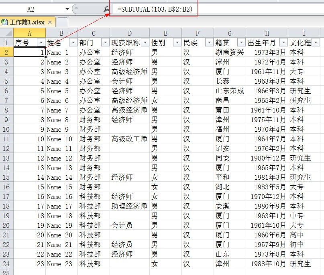This screenshot has height=275, width=324.
Task: Open the 部门 filter arrow
Action: click(105, 43)
